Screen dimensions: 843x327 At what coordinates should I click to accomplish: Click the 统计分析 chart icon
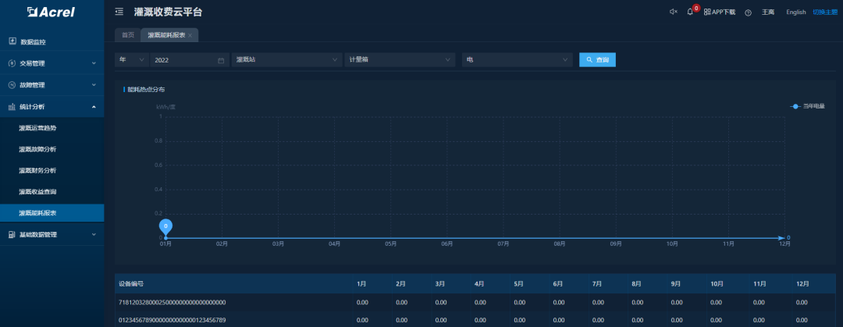[12, 106]
